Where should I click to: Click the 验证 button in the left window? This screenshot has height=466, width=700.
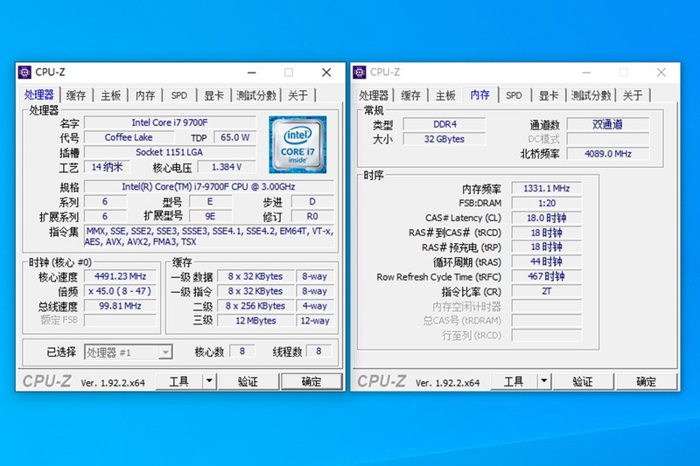click(x=248, y=381)
